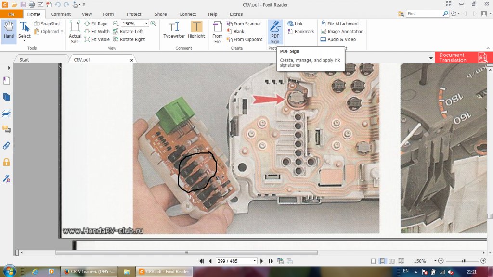Add a File Attachment
This screenshot has width=493, height=277.
[340, 24]
